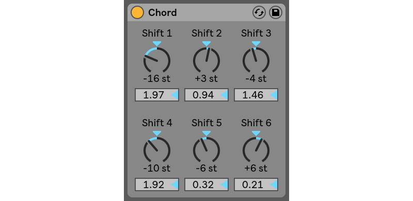Select the 0.32 velocity field under Shift 5

coord(206,185)
